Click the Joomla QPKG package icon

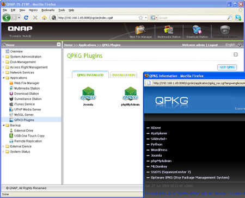coord(88,94)
